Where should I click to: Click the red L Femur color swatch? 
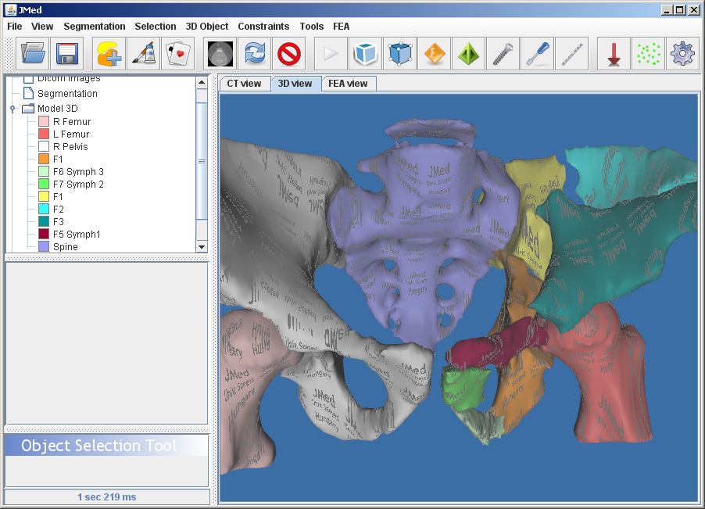click(44, 134)
